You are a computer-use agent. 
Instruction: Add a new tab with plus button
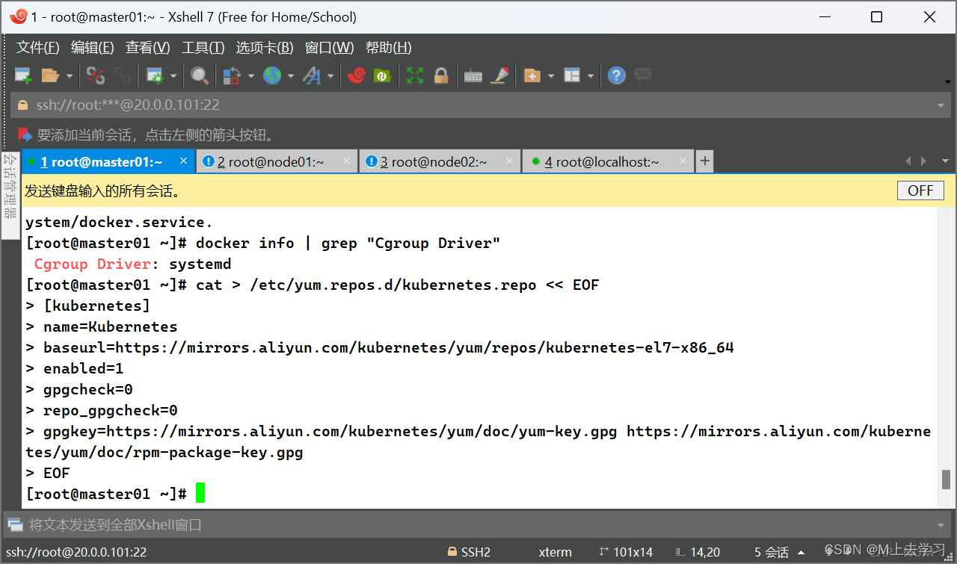pos(704,161)
